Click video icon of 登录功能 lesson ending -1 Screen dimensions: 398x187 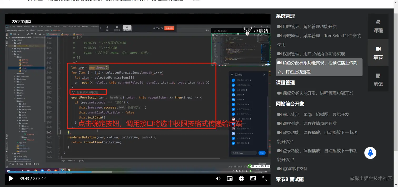(279, 132)
